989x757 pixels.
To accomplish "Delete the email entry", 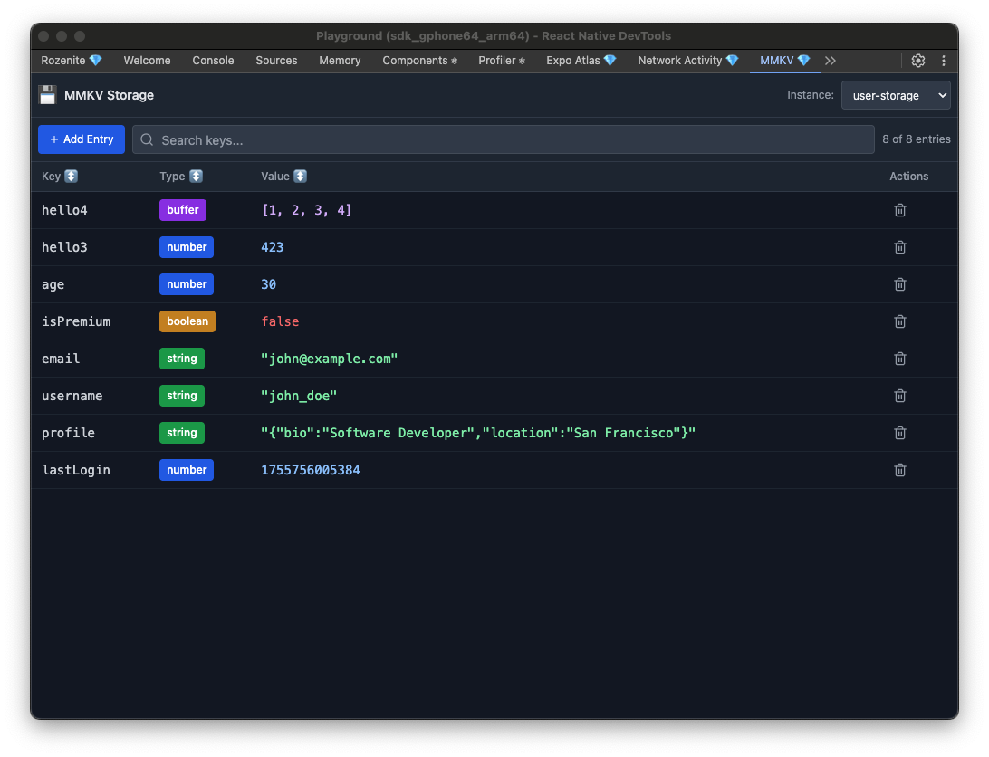I will click(900, 359).
